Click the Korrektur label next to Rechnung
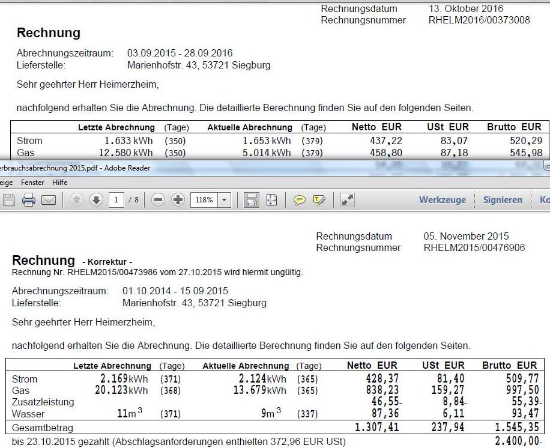 (107, 262)
